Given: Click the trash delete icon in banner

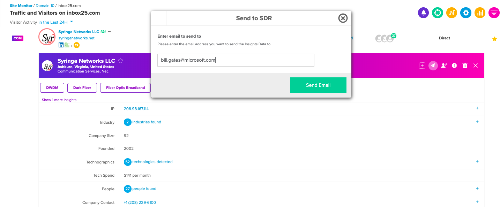Looking at the screenshot, I should point(465,66).
